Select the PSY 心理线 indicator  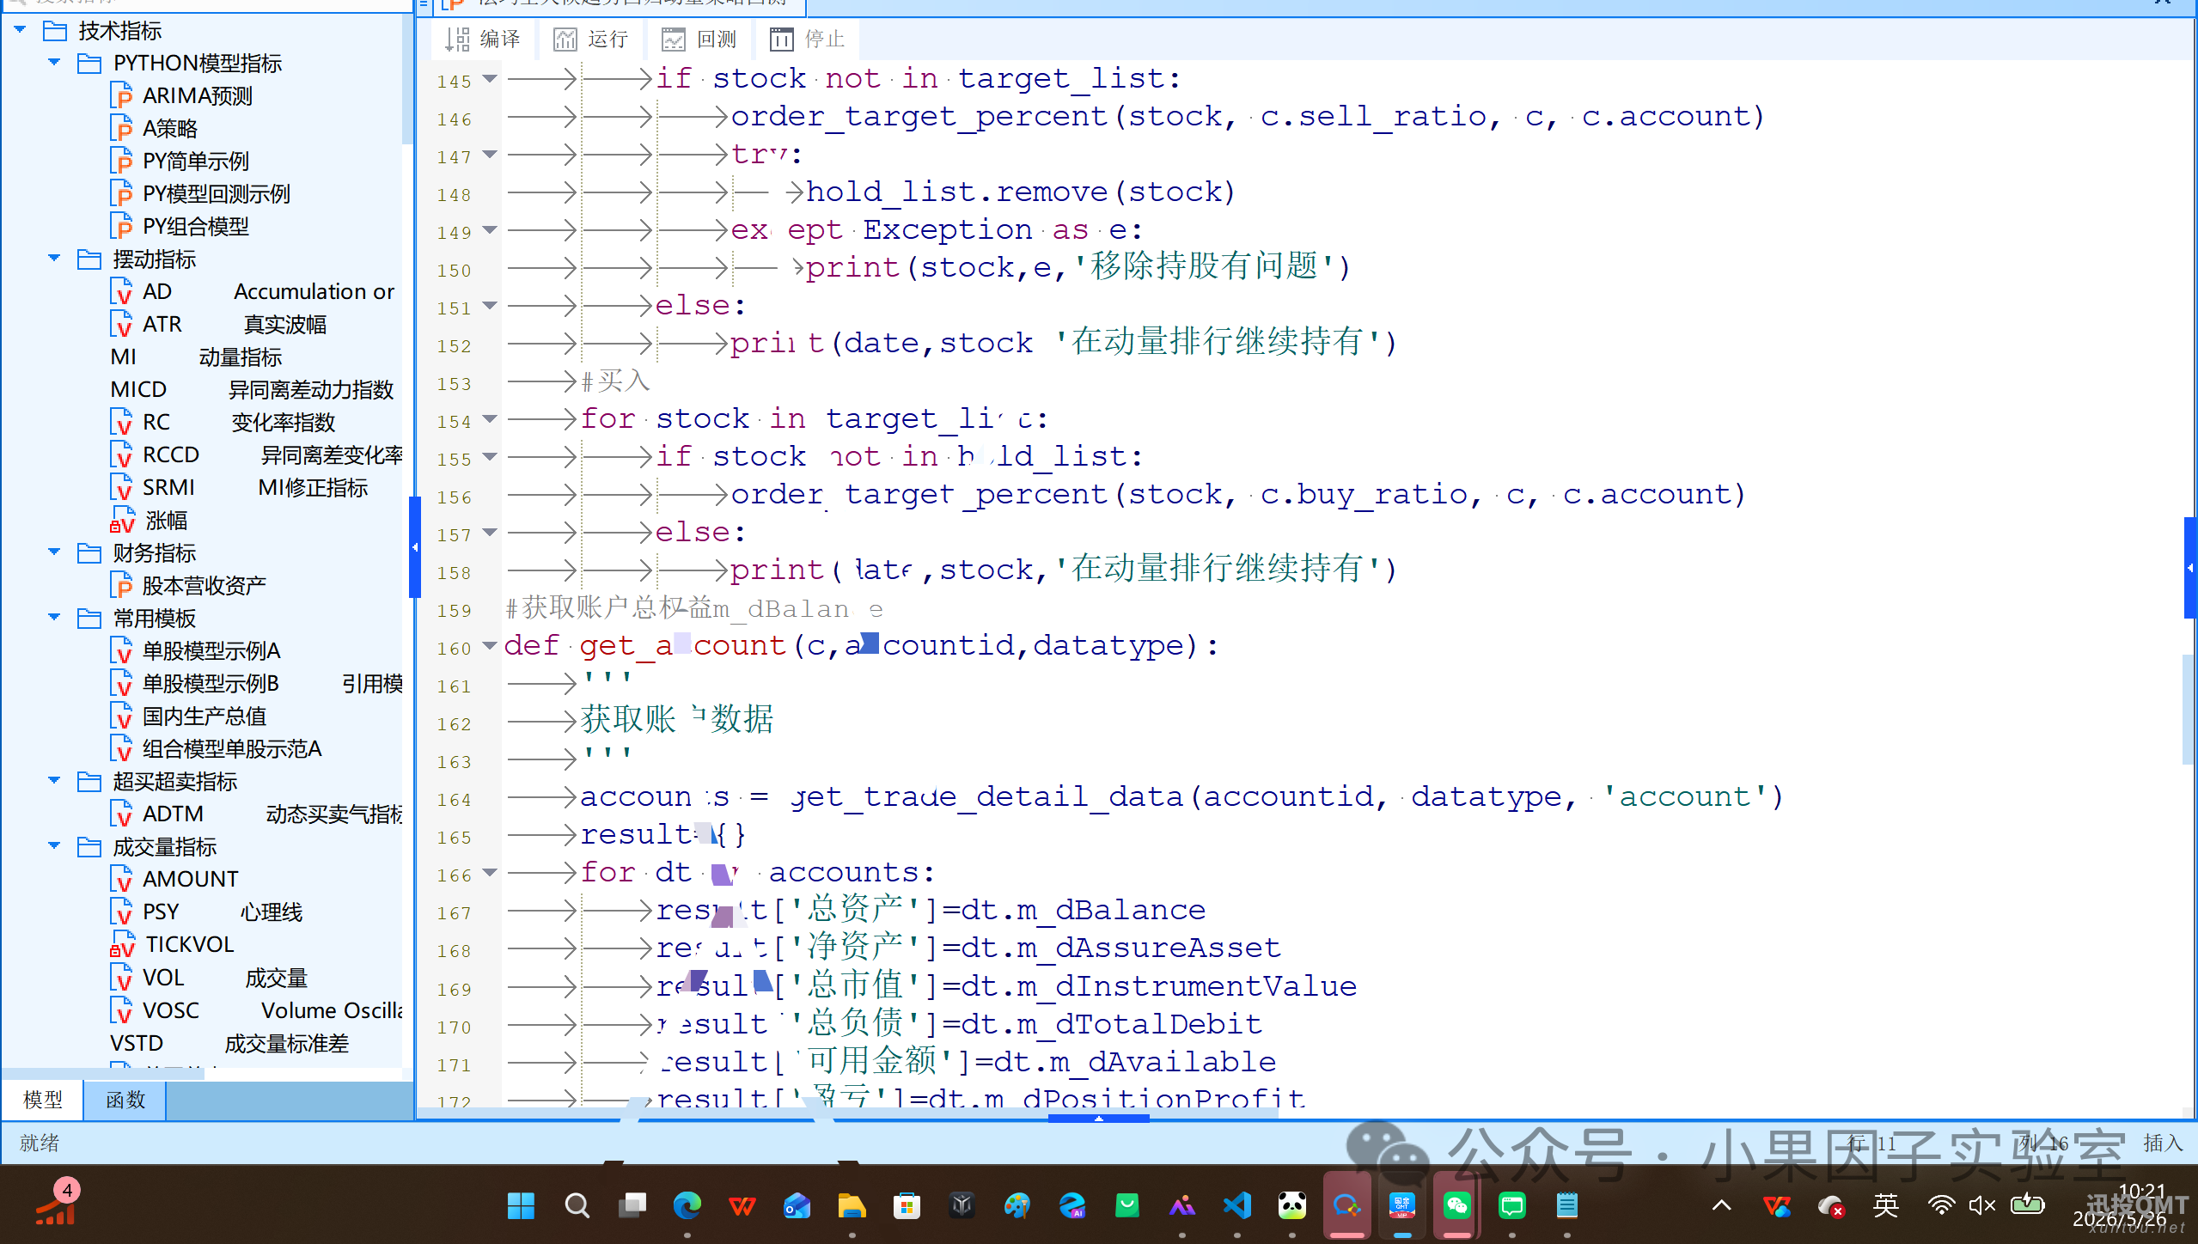click(x=207, y=912)
